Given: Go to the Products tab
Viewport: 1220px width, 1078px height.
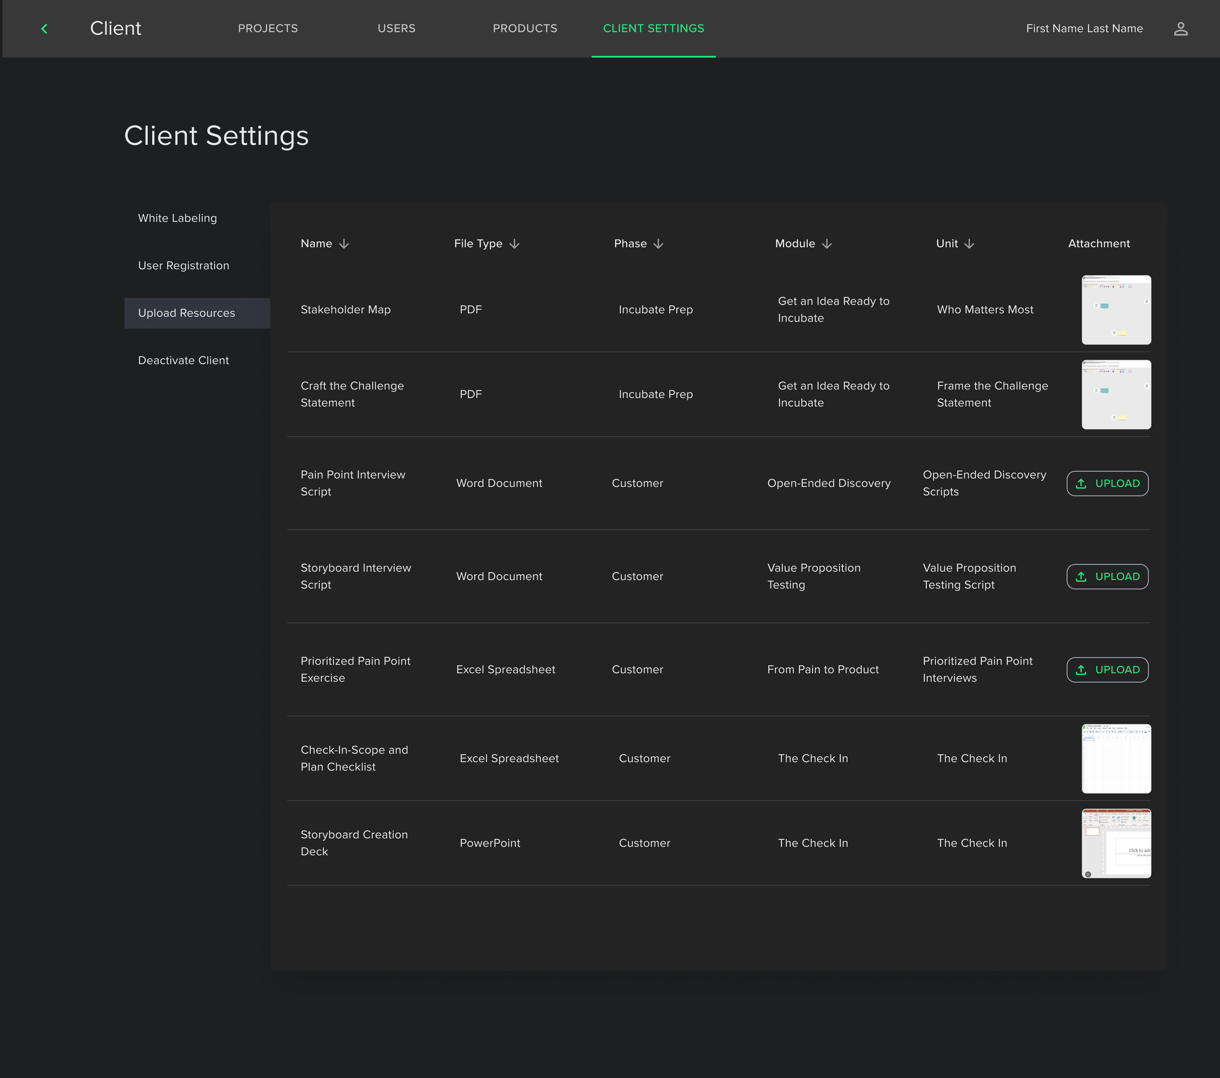Looking at the screenshot, I should 525,29.
